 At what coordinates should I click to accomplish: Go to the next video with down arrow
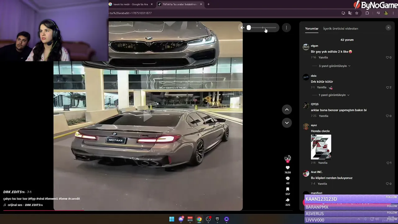(x=287, y=123)
